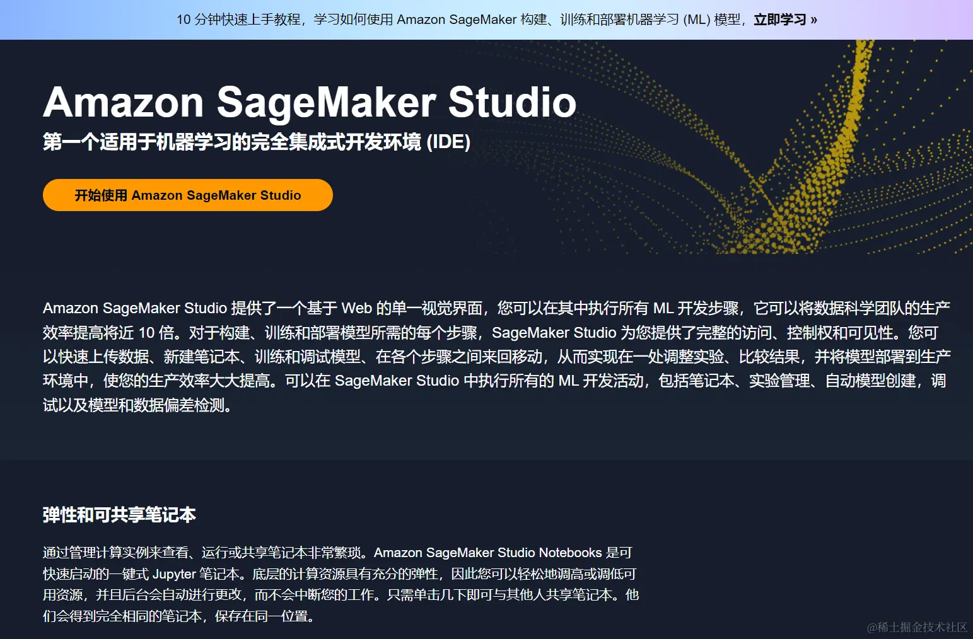Viewport: 973px width, 639px height.
Task: Select the Amazon SageMaker Studio main heading
Action: coord(310,102)
